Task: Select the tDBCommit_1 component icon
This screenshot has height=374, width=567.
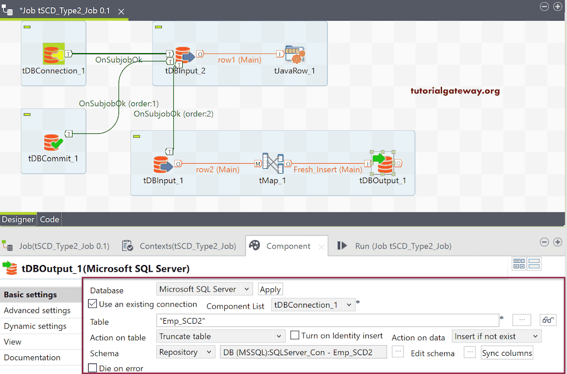Action: tap(53, 141)
